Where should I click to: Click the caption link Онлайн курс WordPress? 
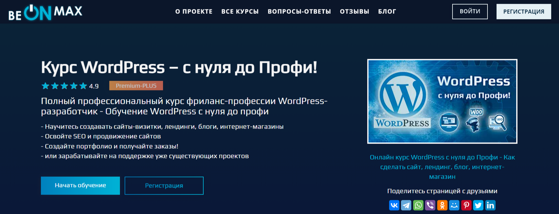(442, 167)
